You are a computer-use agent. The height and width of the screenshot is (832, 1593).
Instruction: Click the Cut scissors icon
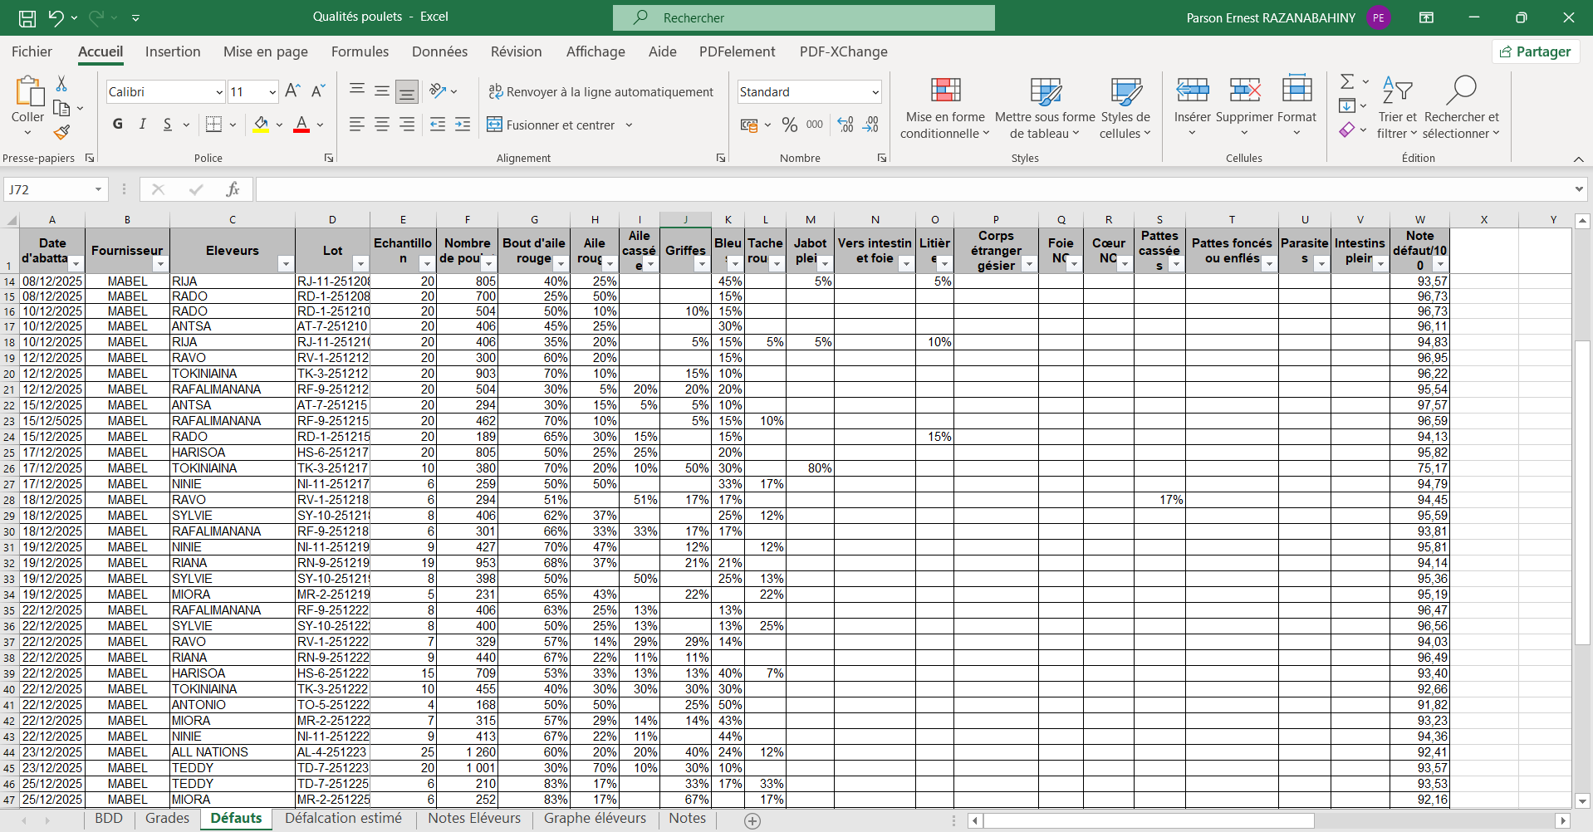[x=61, y=84]
